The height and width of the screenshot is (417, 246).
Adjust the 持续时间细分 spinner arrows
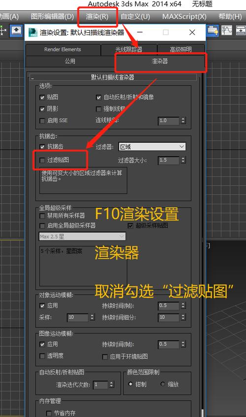(x=183, y=317)
